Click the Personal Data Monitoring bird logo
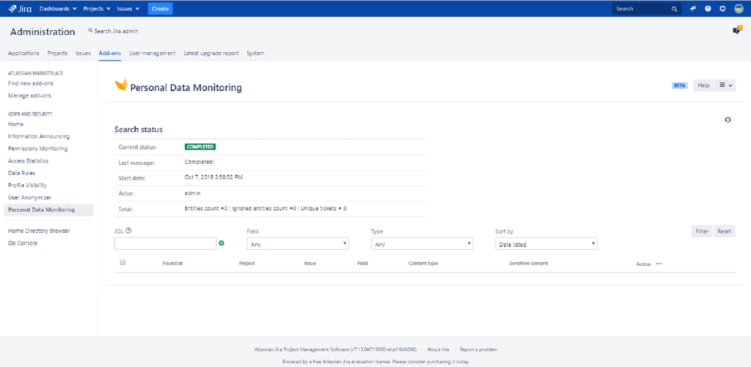 pos(121,85)
